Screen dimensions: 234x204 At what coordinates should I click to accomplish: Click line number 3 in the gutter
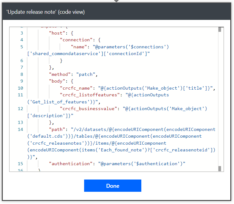(21, 33)
